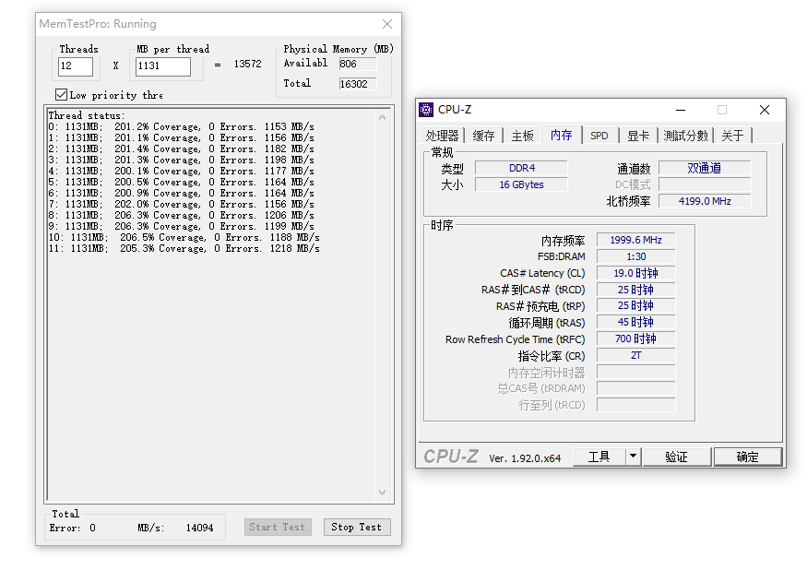Open the 关于 tab
This screenshot has width=807, height=570.
coord(732,136)
